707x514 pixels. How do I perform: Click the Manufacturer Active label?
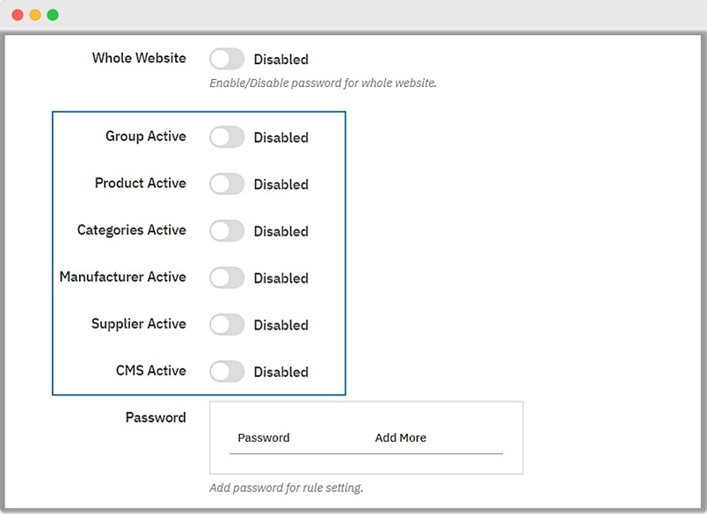(122, 277)
